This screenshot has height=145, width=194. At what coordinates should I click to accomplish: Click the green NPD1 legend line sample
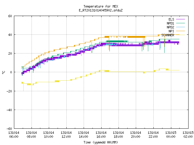[x=180, y=23]
